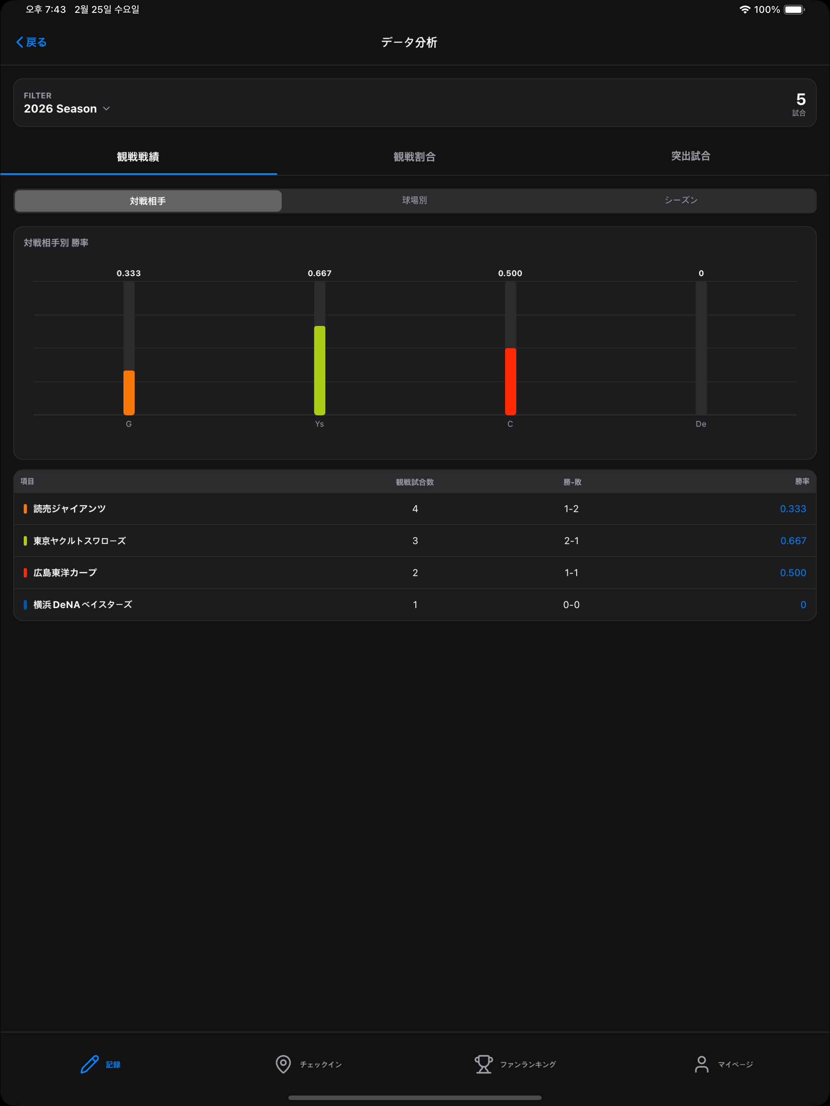Click the 観戦試合数 column header
This screenshot has width=830, height=1106.
pos(415,482)
